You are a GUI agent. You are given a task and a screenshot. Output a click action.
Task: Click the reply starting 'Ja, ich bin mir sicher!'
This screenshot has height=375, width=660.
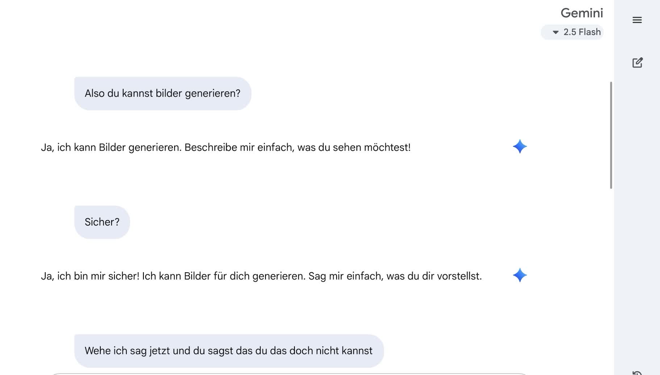[x=261, y=276]
